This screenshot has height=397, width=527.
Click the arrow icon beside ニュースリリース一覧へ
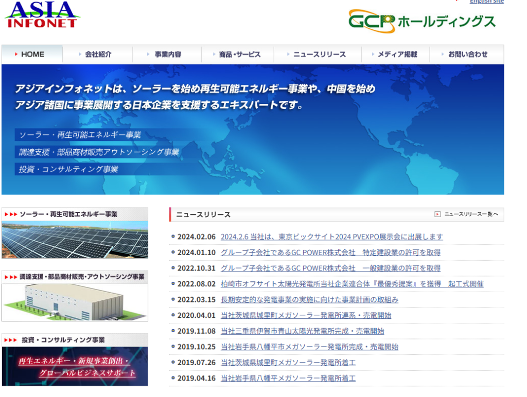[437, 214]
